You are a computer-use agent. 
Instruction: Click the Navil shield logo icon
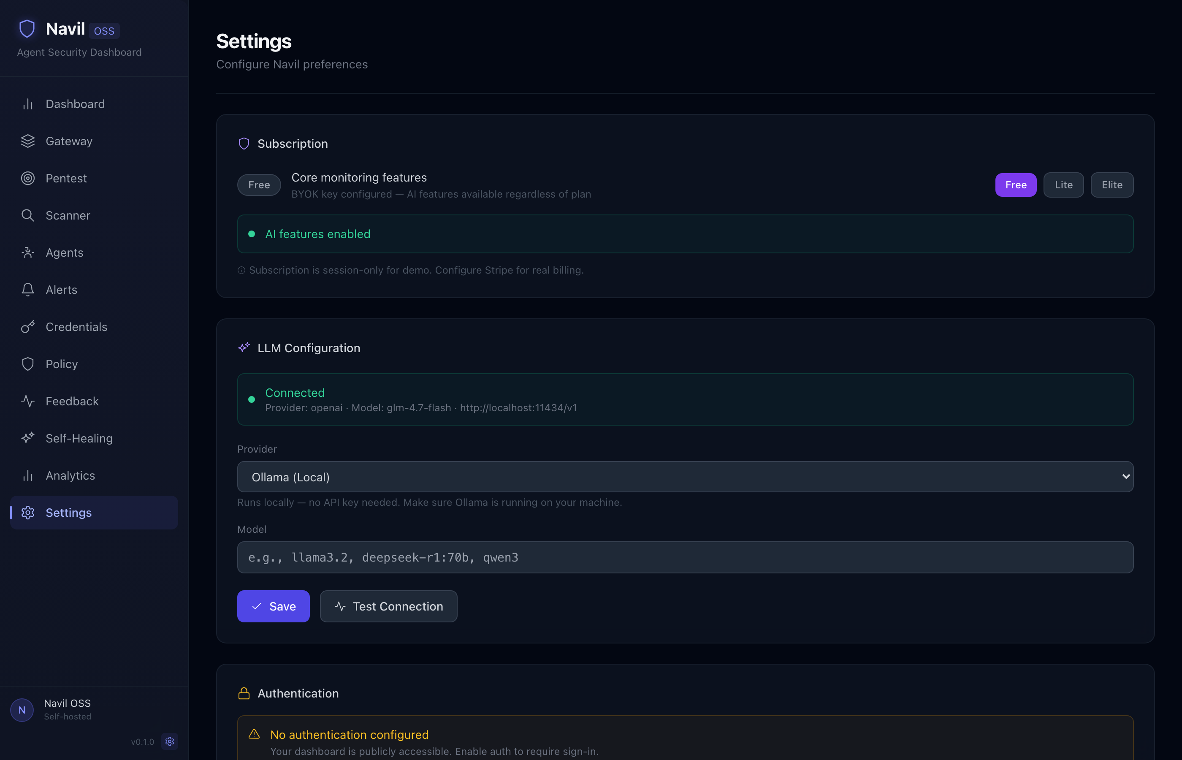[27, 29]
